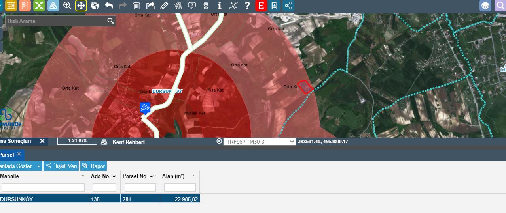Viewport: 506px width, 213px height.
Task: Select the pan move tool
Action: (x=81, y=6)
